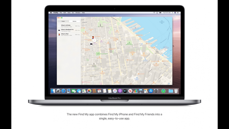Click AirPlay display icon in menu bar
This screenshot has width=229, height=129.
[157, 13]
